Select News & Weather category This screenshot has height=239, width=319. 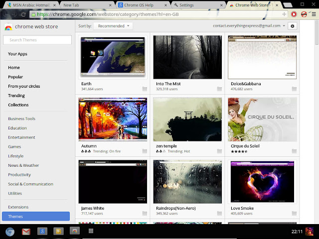pos(23,165)
